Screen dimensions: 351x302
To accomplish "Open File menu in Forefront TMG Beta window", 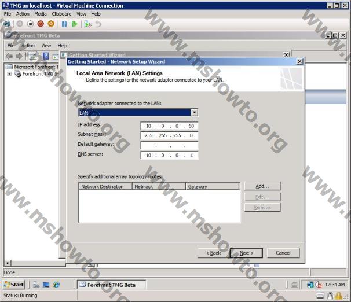I will (11, 46).
